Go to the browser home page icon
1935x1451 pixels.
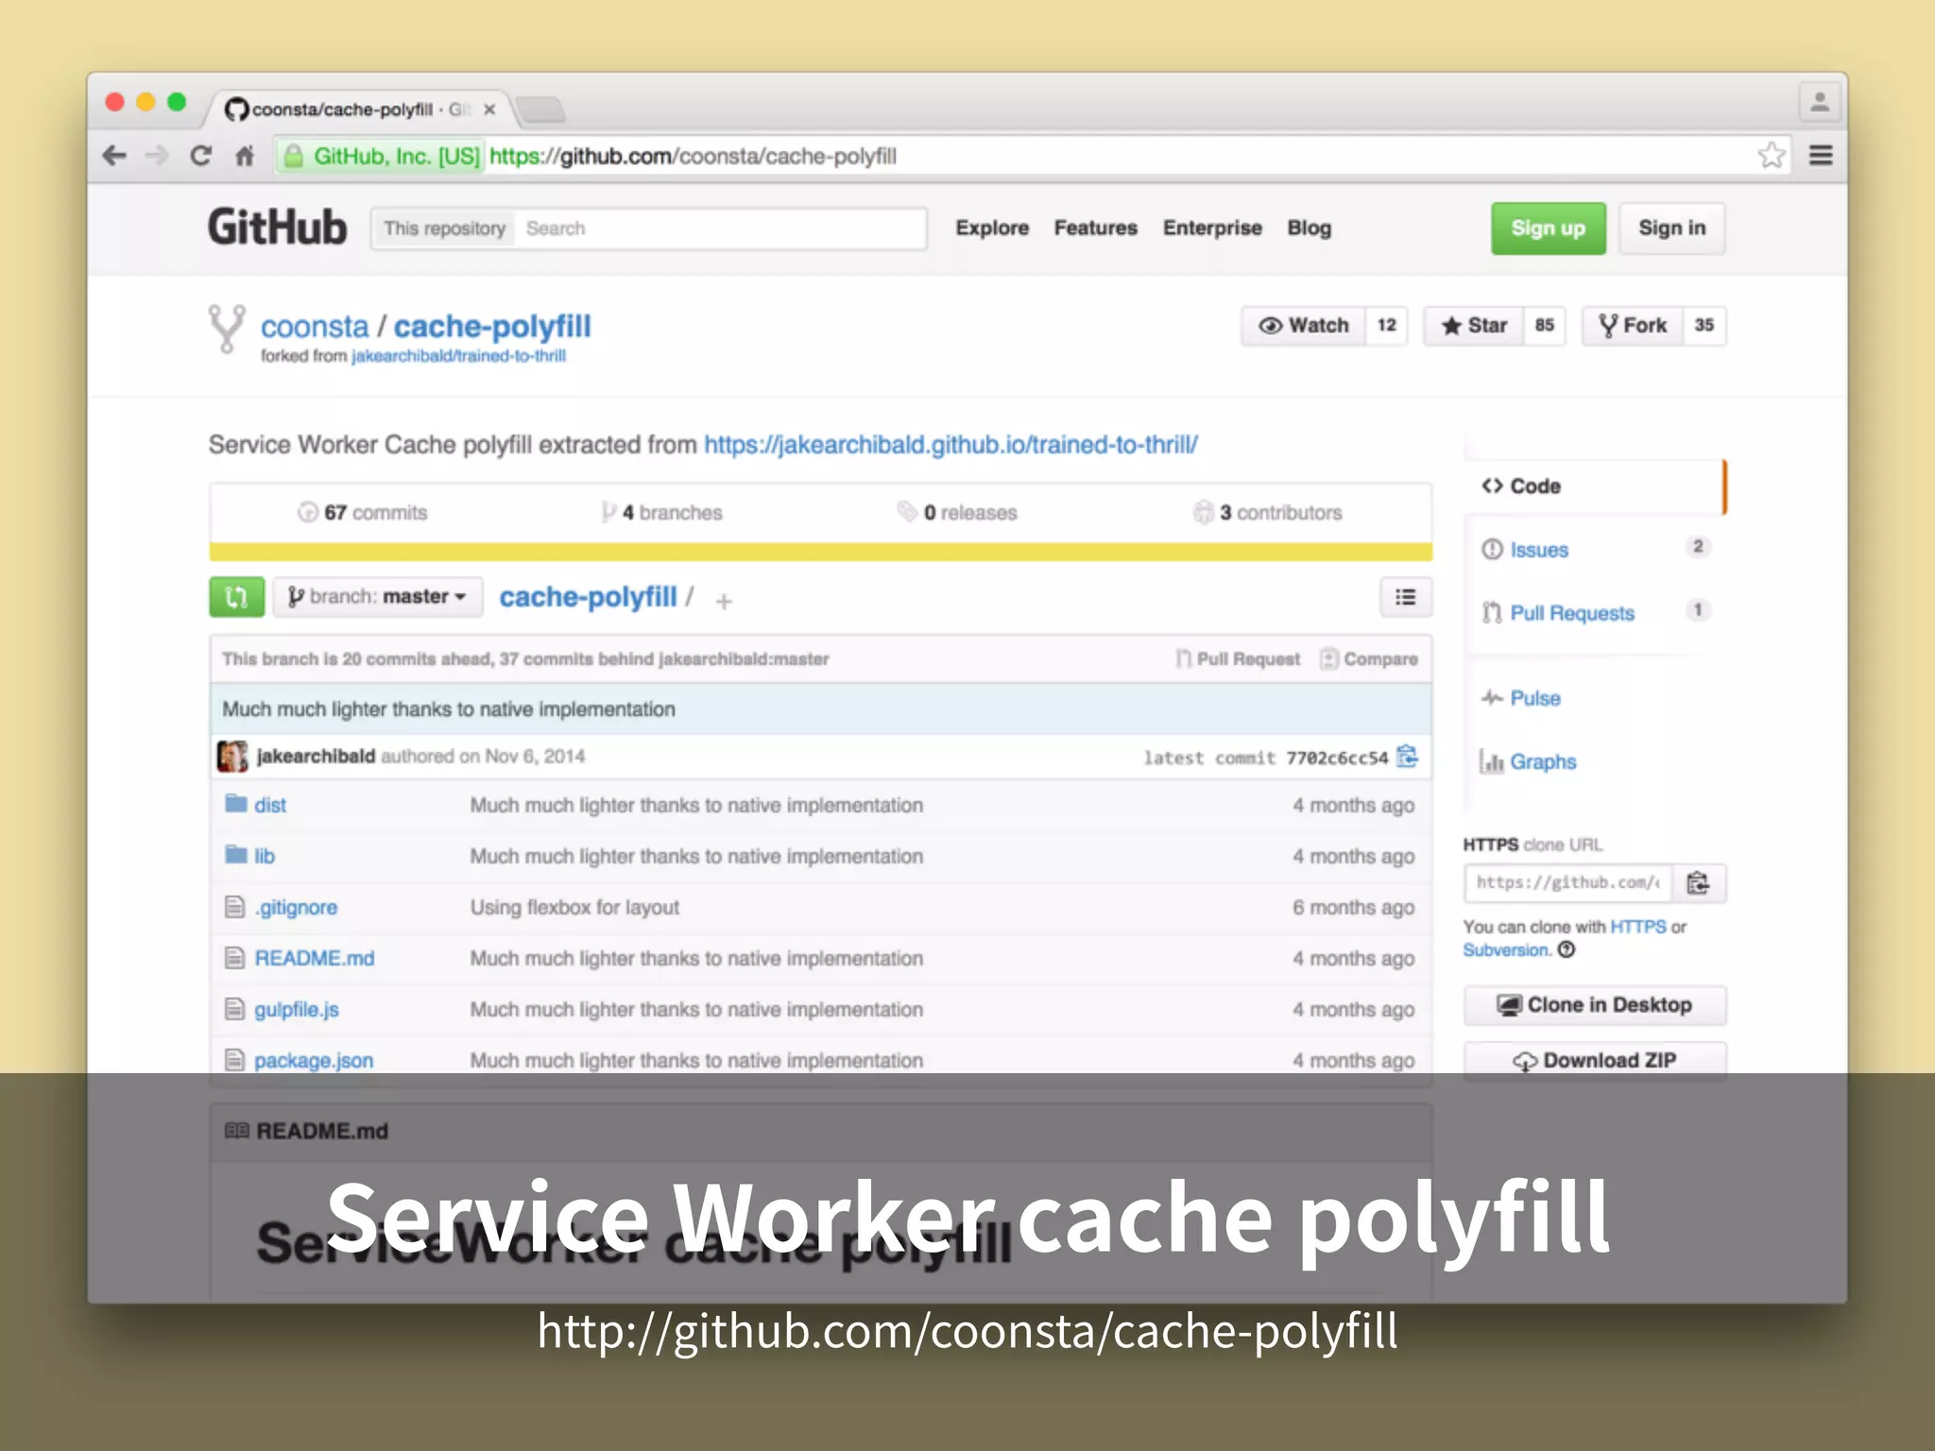pos(245,156)
